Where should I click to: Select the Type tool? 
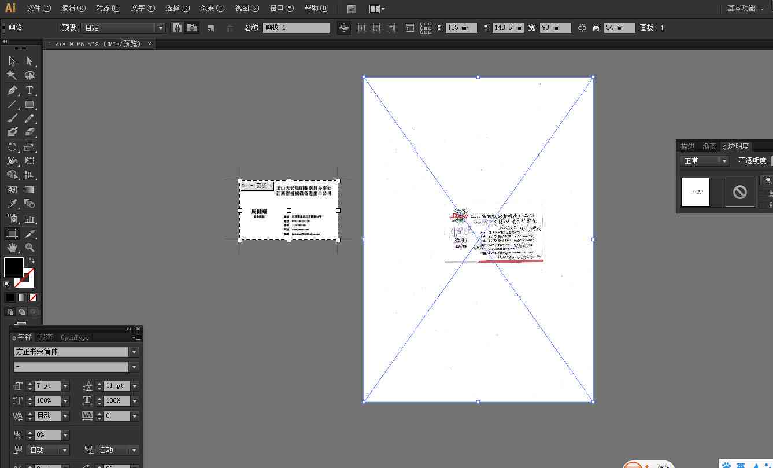(29, 90)
